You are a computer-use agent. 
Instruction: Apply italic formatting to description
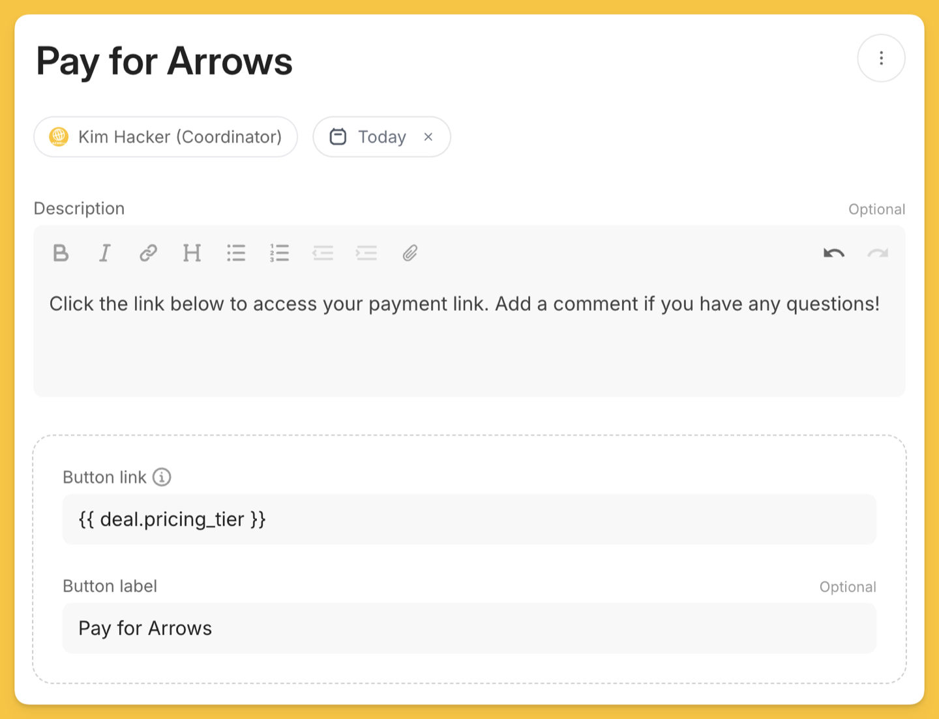click(104, 253)
